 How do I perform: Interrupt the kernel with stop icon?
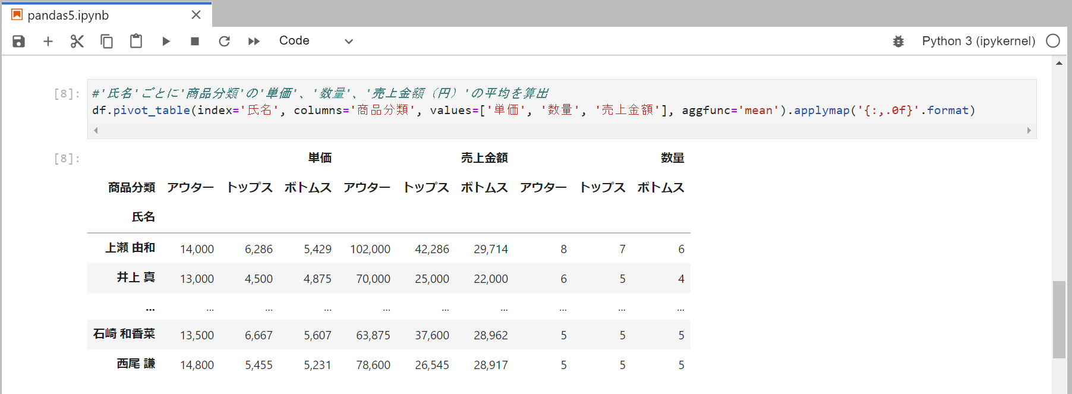[x=195, y=41]
